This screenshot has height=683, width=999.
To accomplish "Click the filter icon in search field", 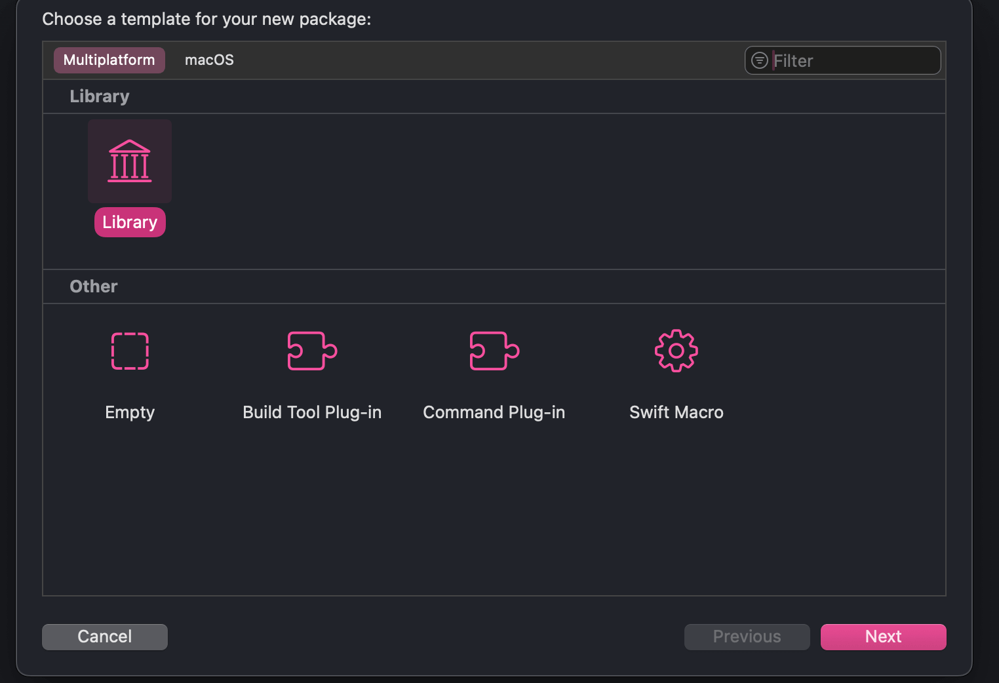I will pyautogui.click(x=760, y=60).
